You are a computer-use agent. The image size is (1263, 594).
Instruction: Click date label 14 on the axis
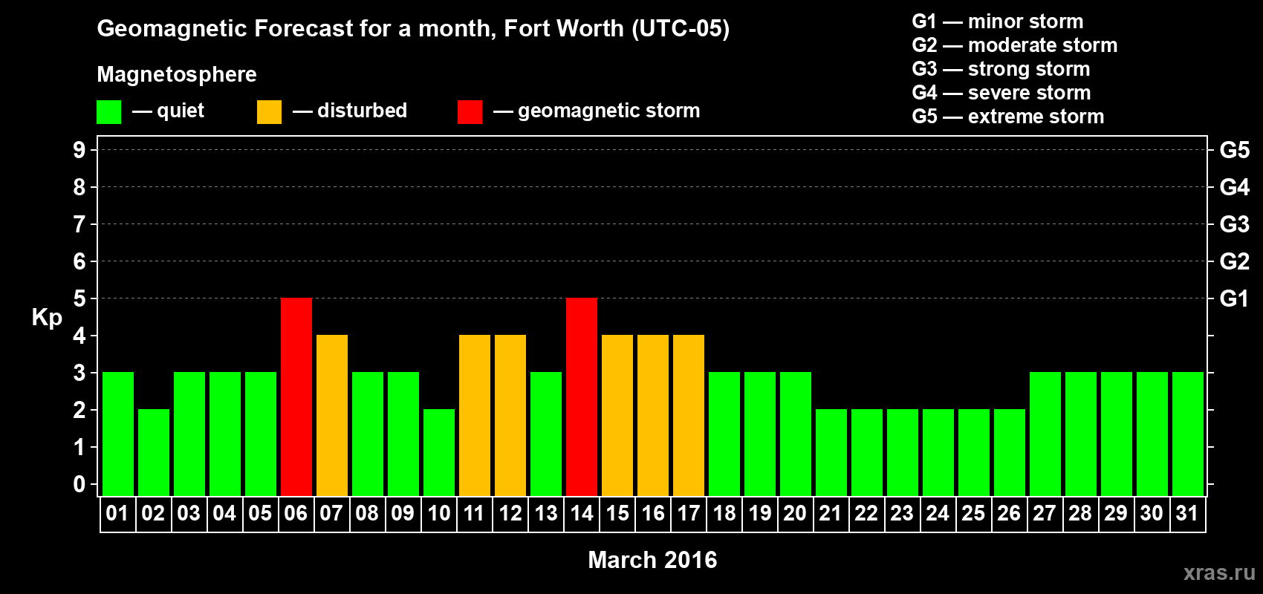[x=581, y=513]
